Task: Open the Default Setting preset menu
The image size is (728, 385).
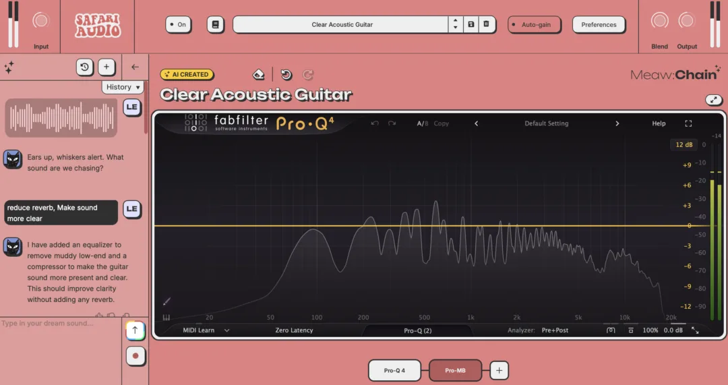Action: coord(547,123)
